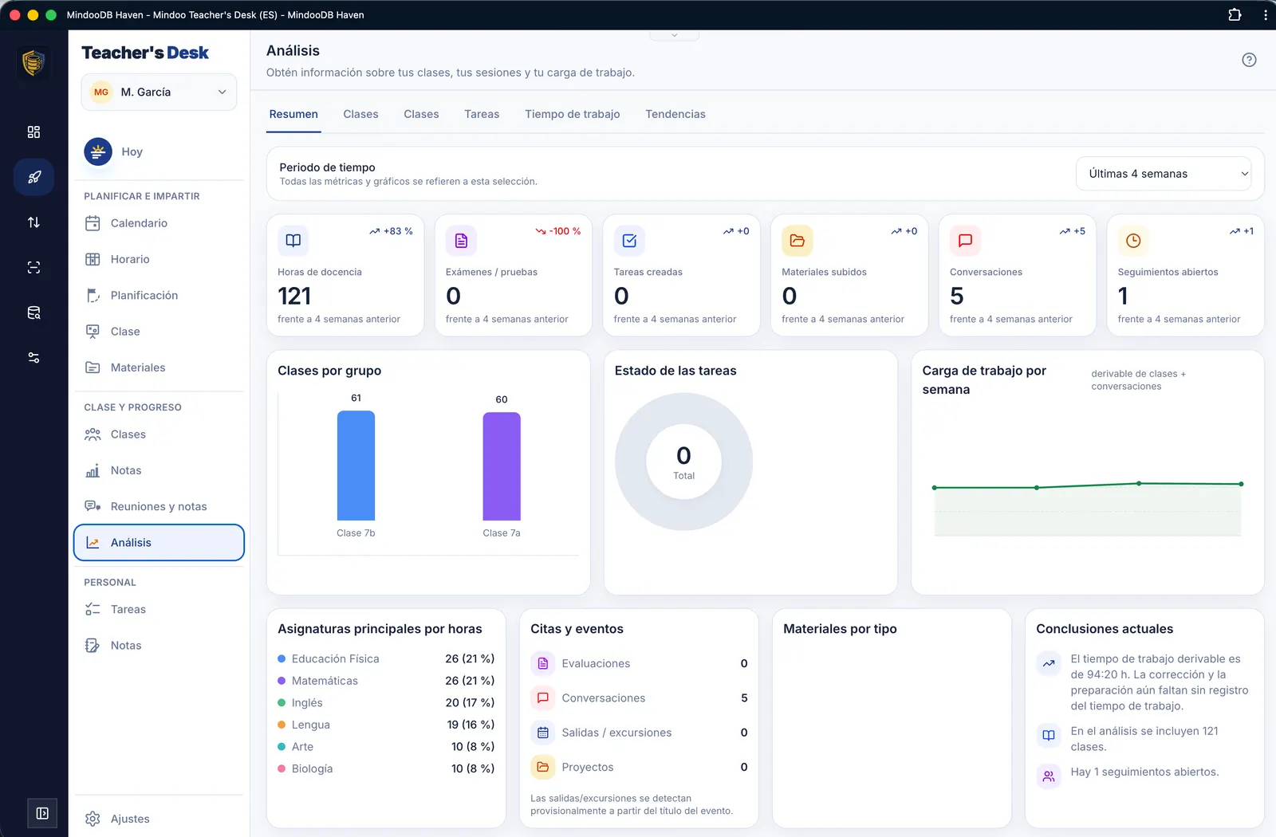The height and width of the screenshot is (837, 1276).
Task: Click the help question mark icon
Action: point(1249,60)
